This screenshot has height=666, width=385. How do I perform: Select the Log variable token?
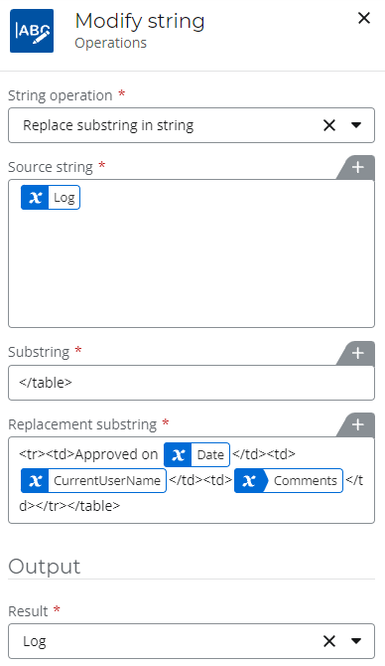click(x=51, y=198)
